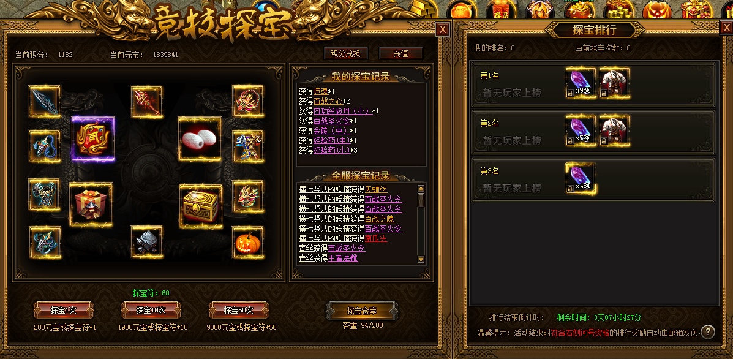Screen dimensions: 733x359
Task: Select the second place armor reward icon
Action: click(614, 130)
